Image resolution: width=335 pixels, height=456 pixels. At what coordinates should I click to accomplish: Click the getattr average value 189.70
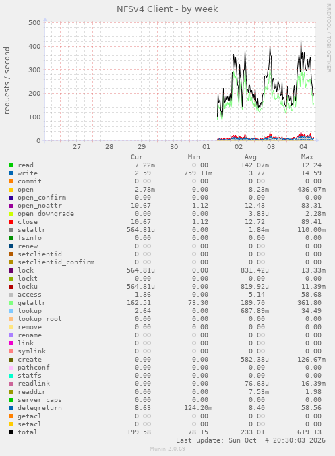point(253,303)
